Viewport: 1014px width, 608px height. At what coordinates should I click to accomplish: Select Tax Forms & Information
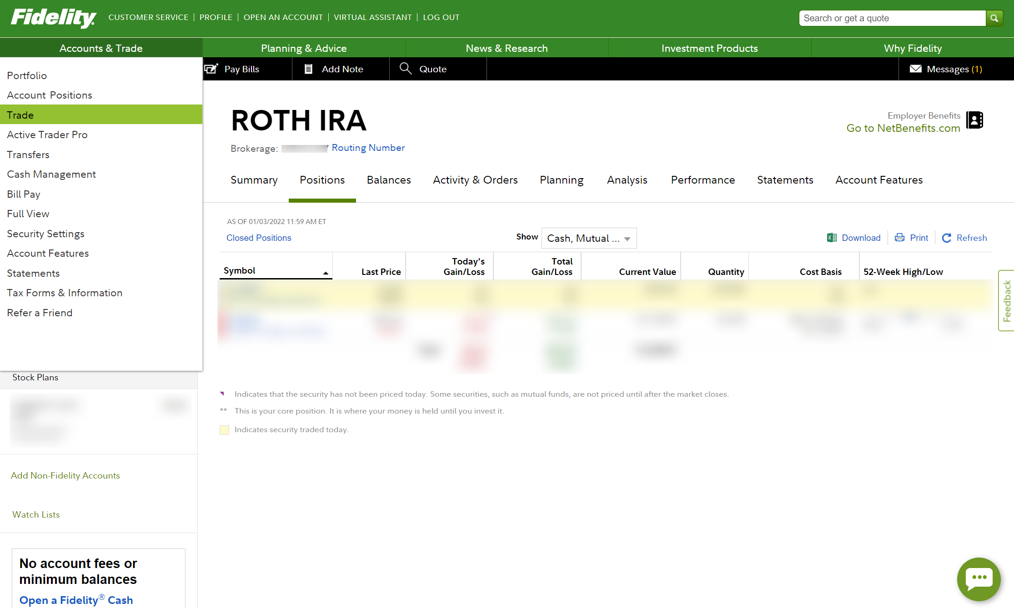101,293
